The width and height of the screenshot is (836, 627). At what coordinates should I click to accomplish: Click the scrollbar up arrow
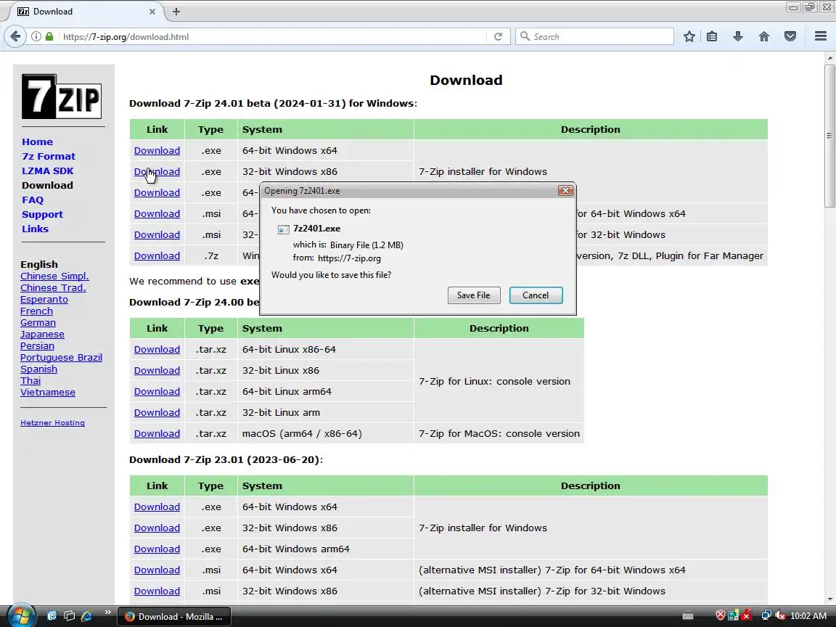pyautogui.click(x=829, y=57)
